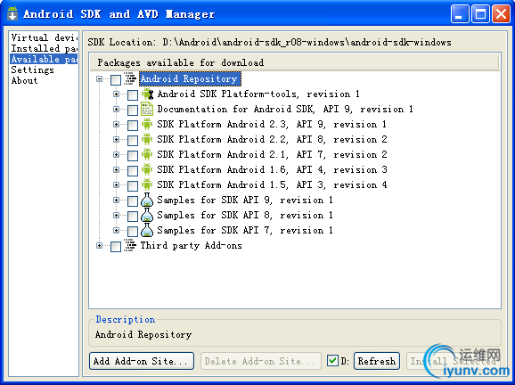Check SDK Platform Android 2.2 checkbox
The image size is (515, 385).
[x=133, y=140]
